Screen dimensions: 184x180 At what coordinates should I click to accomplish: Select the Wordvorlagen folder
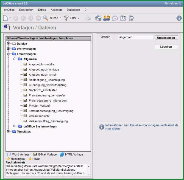click(26, 49)
